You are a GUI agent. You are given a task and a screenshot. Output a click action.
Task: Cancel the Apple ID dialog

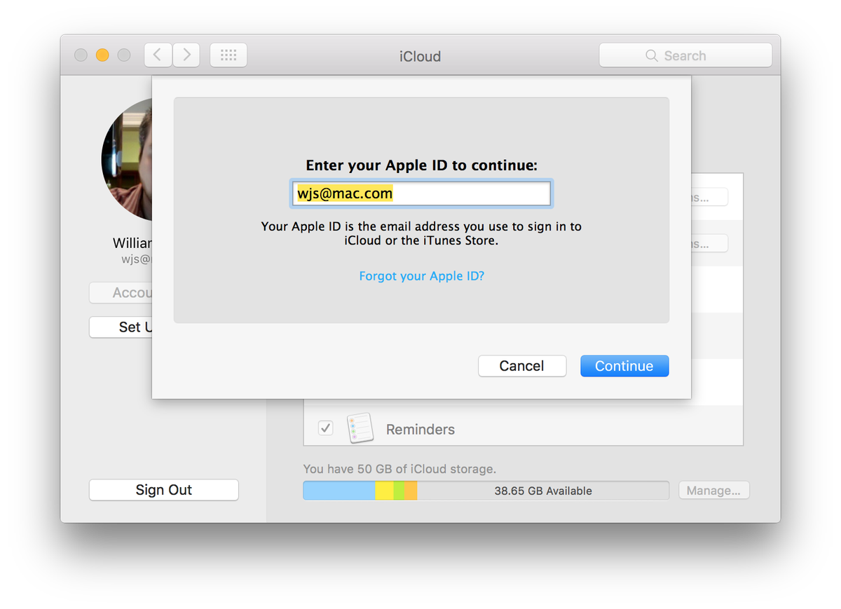point(522,366)
